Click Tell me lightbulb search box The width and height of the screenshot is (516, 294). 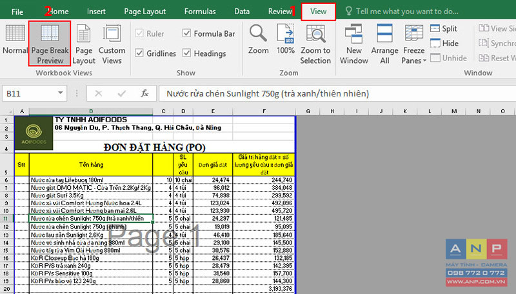pos(401,12)
